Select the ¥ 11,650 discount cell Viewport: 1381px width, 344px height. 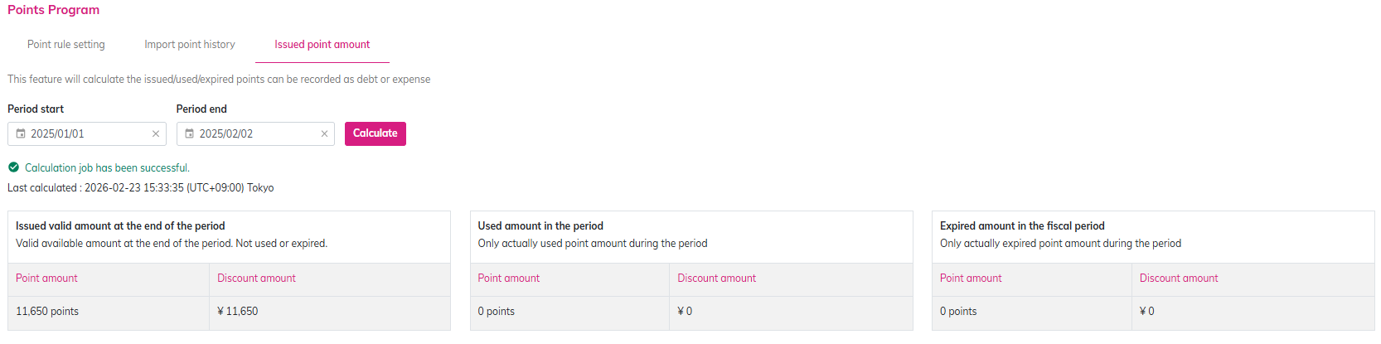pyautogui.click(x=237, y=312)
